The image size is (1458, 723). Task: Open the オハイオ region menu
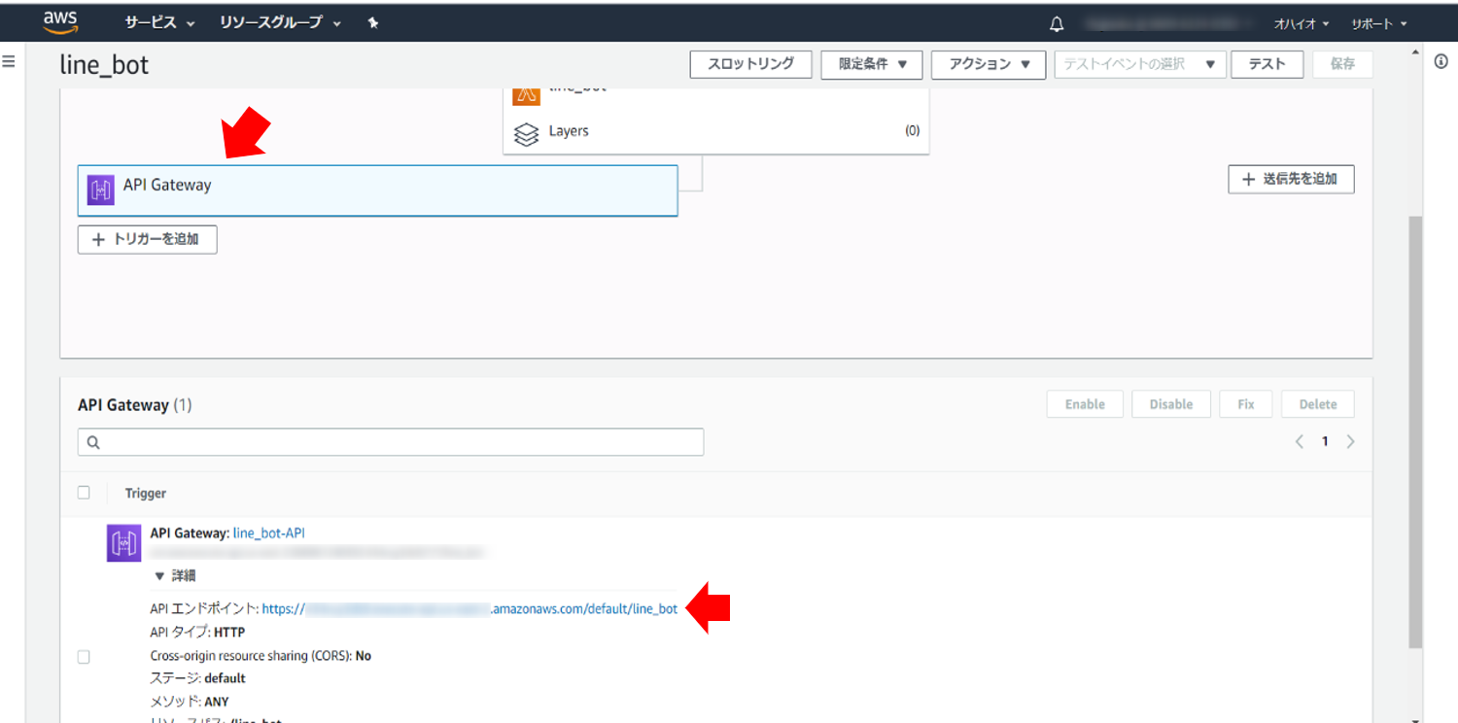point(1302,24)
